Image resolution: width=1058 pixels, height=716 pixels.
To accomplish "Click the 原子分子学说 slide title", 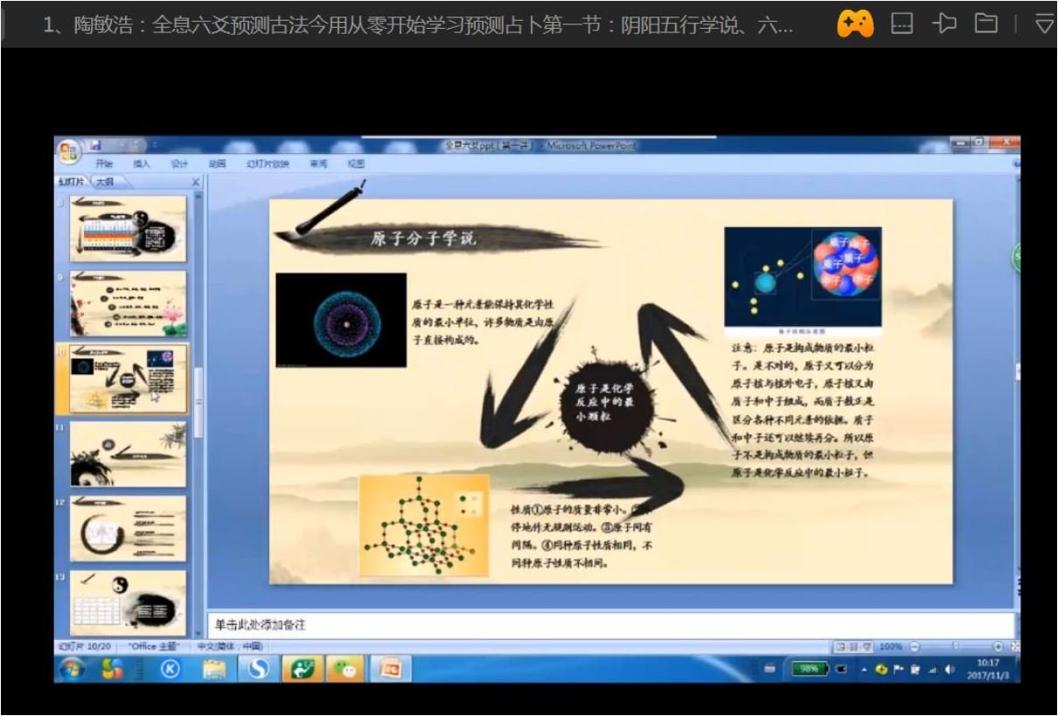I will coord(423,238).
